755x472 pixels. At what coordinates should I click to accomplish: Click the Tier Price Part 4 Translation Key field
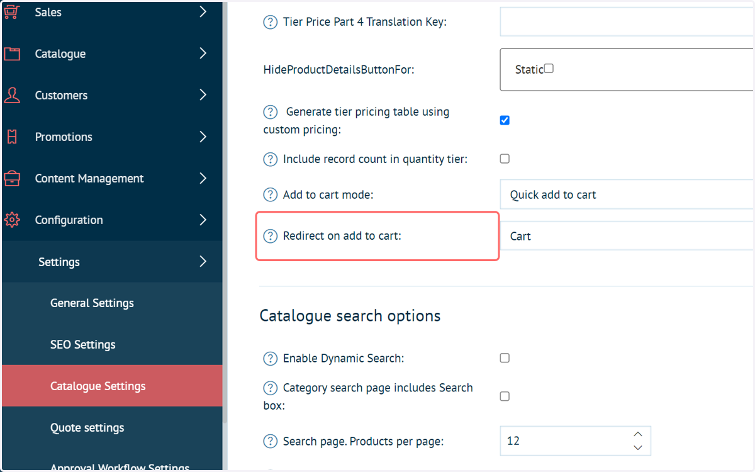(x=627, y=22)
